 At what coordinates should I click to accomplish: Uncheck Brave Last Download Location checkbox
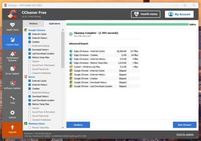click(x=30, y=100)
